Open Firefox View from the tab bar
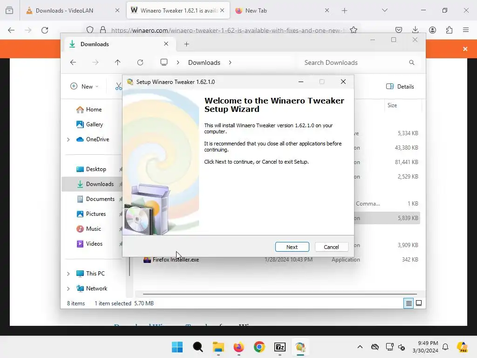 [9, 10]
